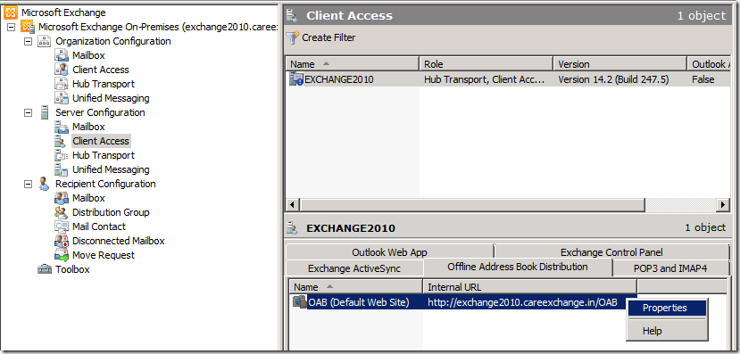Click the Mailbox icon under Recipient Configuration
Viewport: 740px width, 354px height.
pos(62,198)
